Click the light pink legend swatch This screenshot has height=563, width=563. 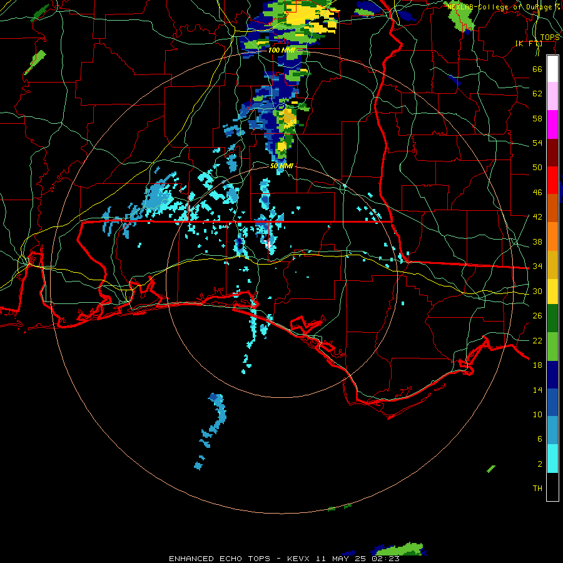[552, 96]
